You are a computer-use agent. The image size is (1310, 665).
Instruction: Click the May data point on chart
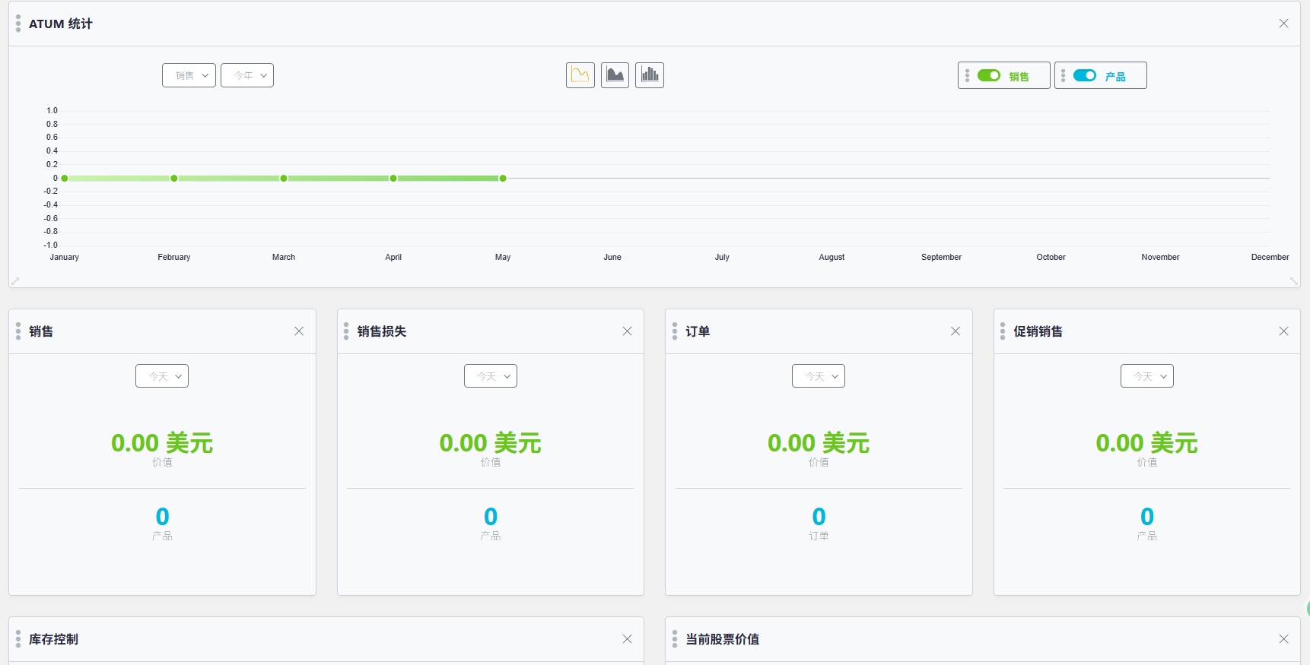503,179
